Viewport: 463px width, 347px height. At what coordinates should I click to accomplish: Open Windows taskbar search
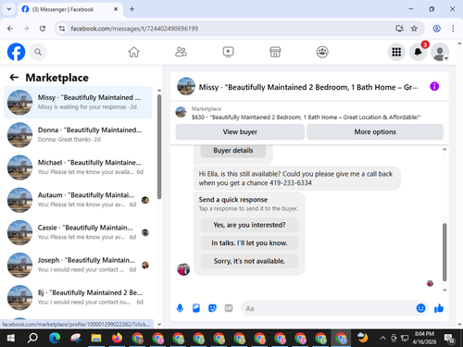[32, 338]
